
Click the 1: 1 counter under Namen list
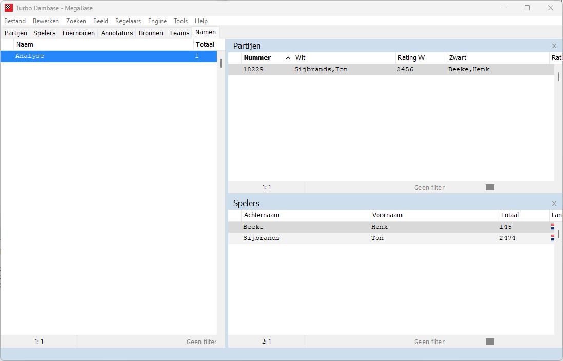click(x=39, y=342)
